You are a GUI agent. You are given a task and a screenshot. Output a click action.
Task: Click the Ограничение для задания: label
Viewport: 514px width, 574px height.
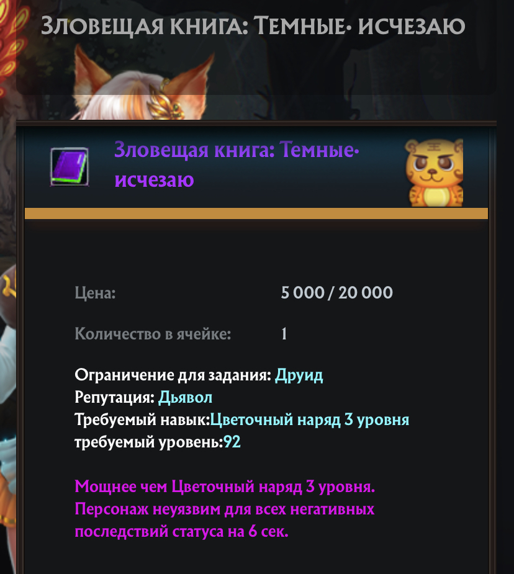pyautogui.click(x=173, y=375)
